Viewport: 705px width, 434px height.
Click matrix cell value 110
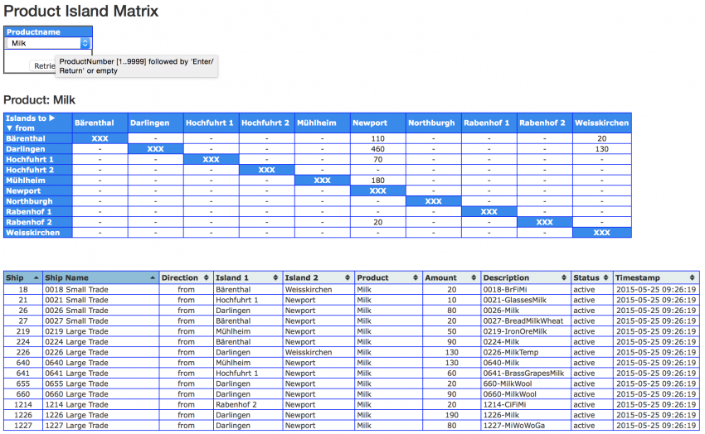click(377, 138)
